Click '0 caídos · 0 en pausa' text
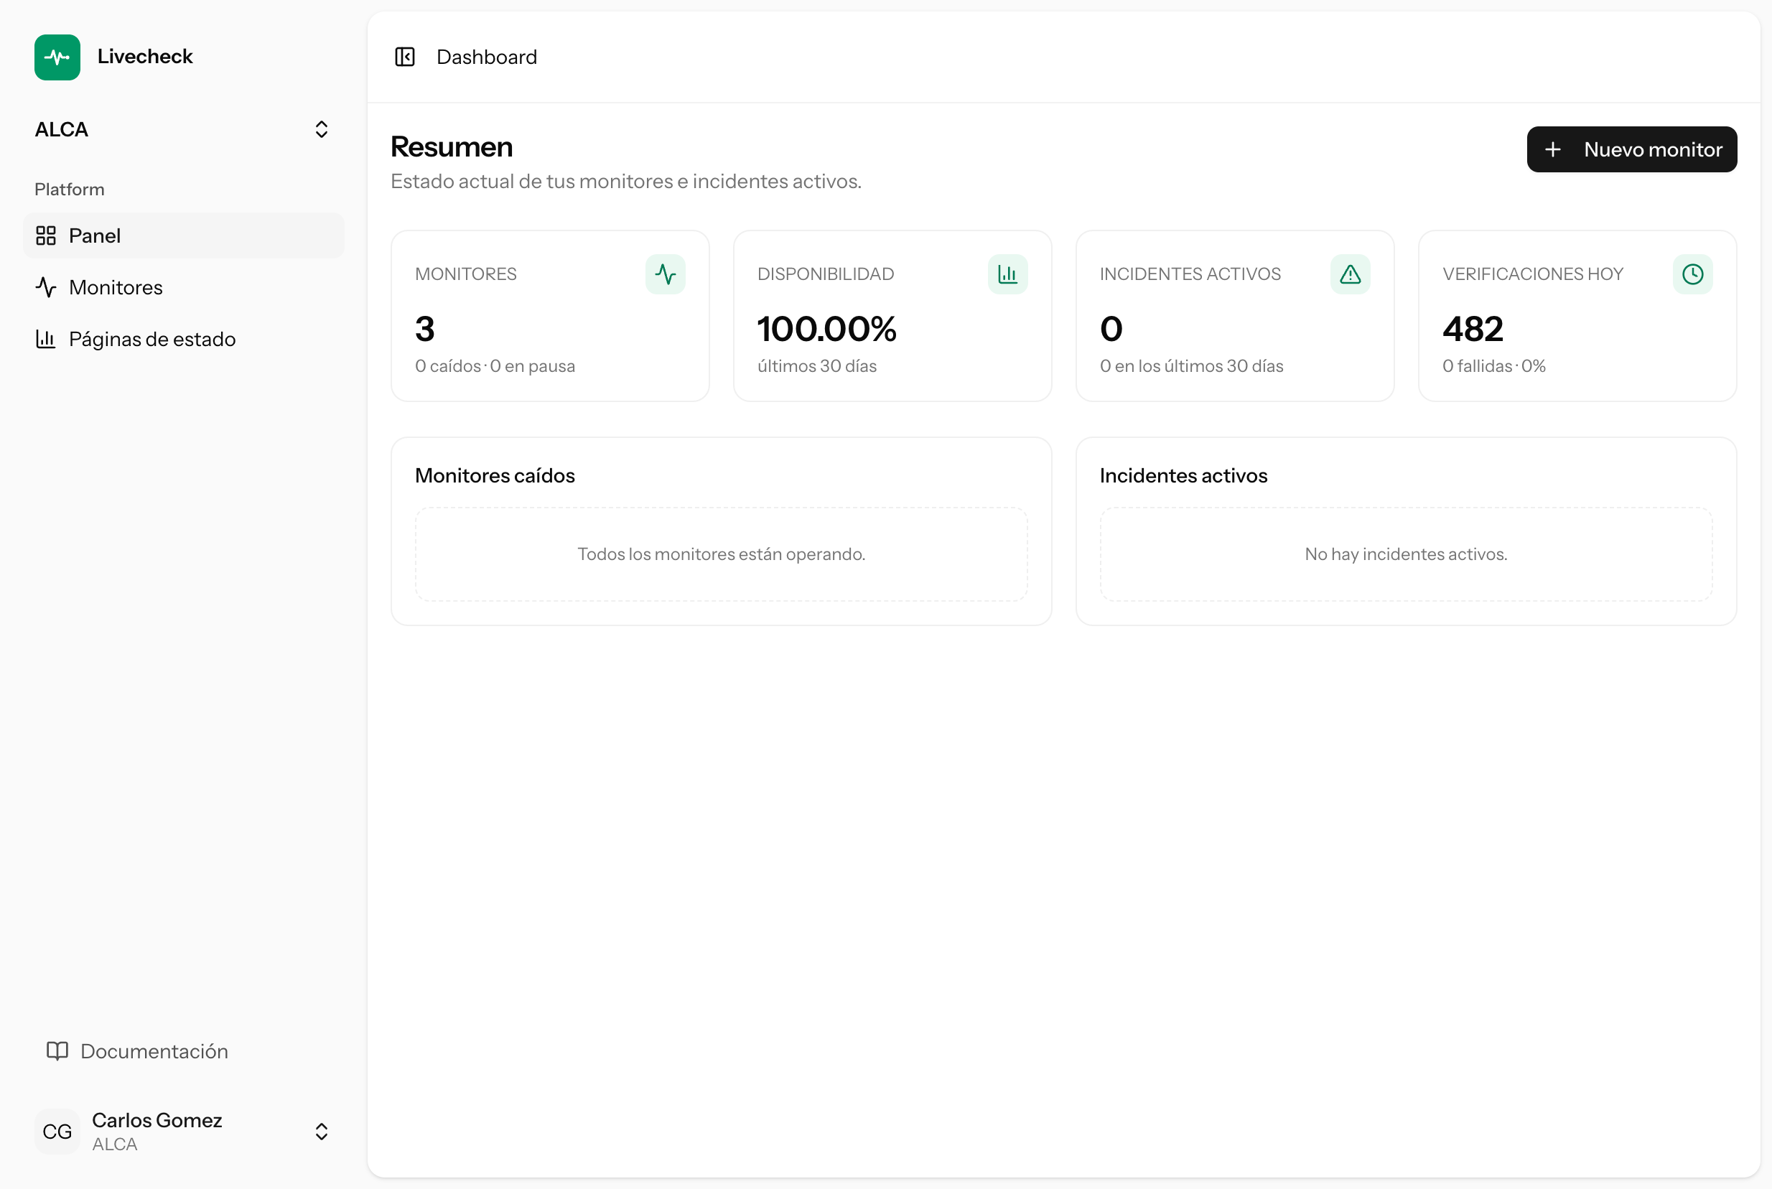The height and width of the screenshot is (1189, 1772). (x=495, y=366)
